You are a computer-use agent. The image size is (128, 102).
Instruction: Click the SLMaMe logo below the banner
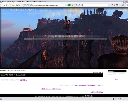click(x=4, y=70)
